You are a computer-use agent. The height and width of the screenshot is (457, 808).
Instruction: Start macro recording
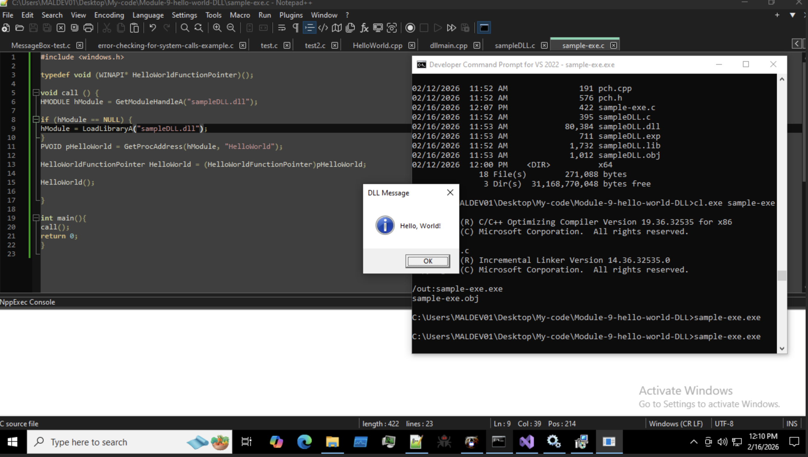tap(410, 28)
